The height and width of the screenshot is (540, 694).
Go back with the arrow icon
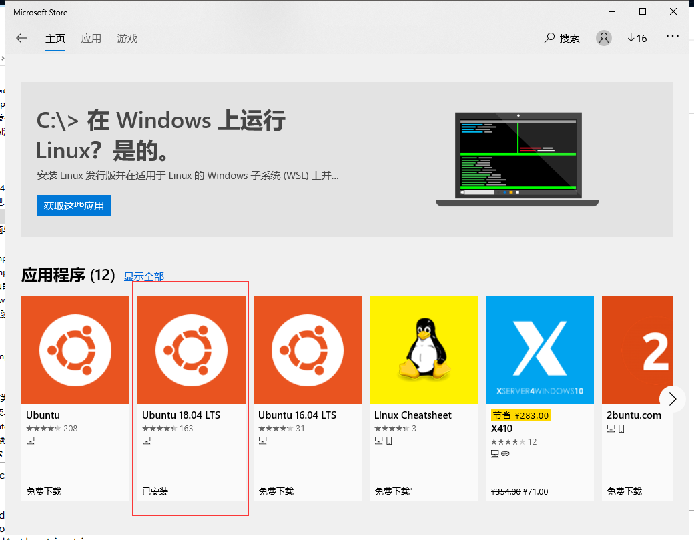click(x=21, y=38)
